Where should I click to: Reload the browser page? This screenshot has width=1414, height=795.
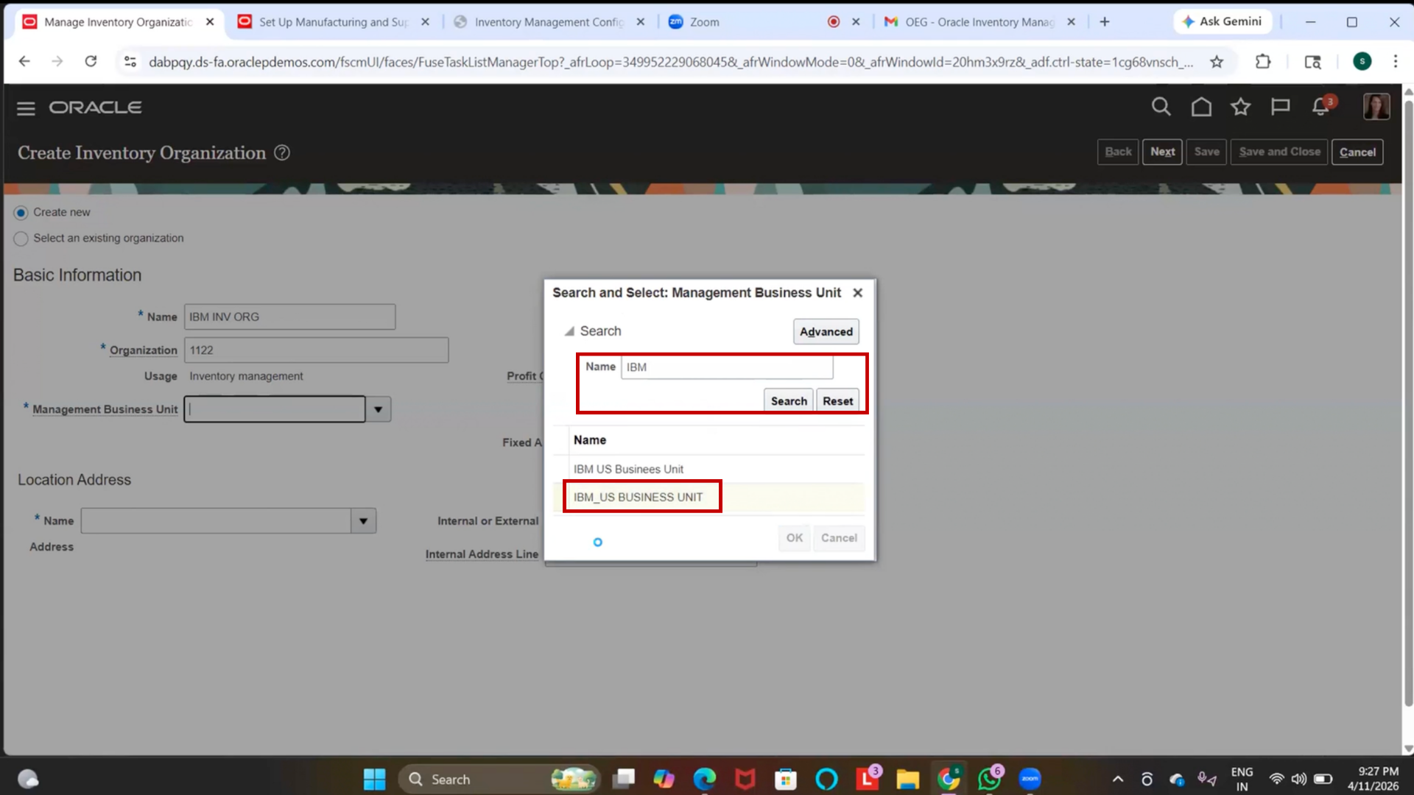91,62
